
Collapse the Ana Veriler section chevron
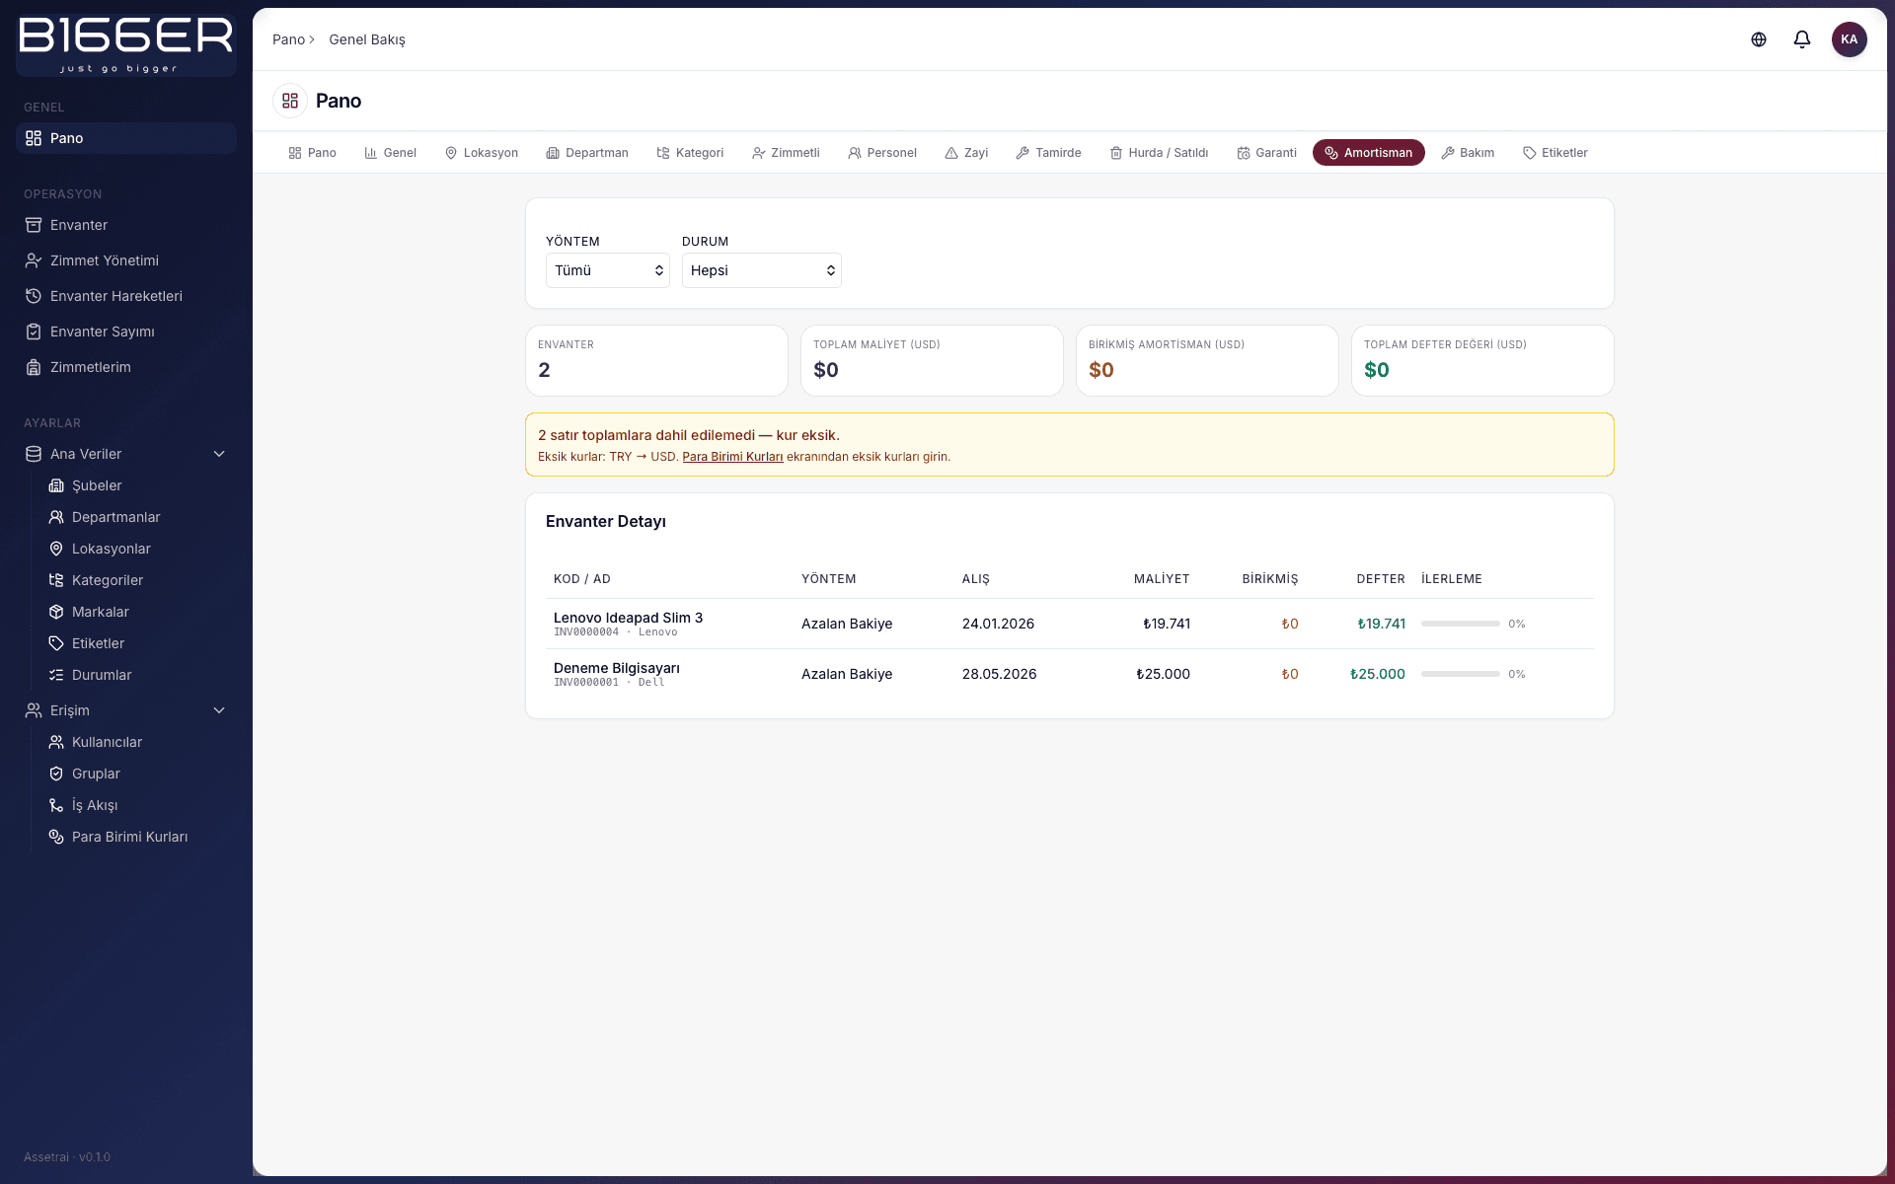pos(219,454)
